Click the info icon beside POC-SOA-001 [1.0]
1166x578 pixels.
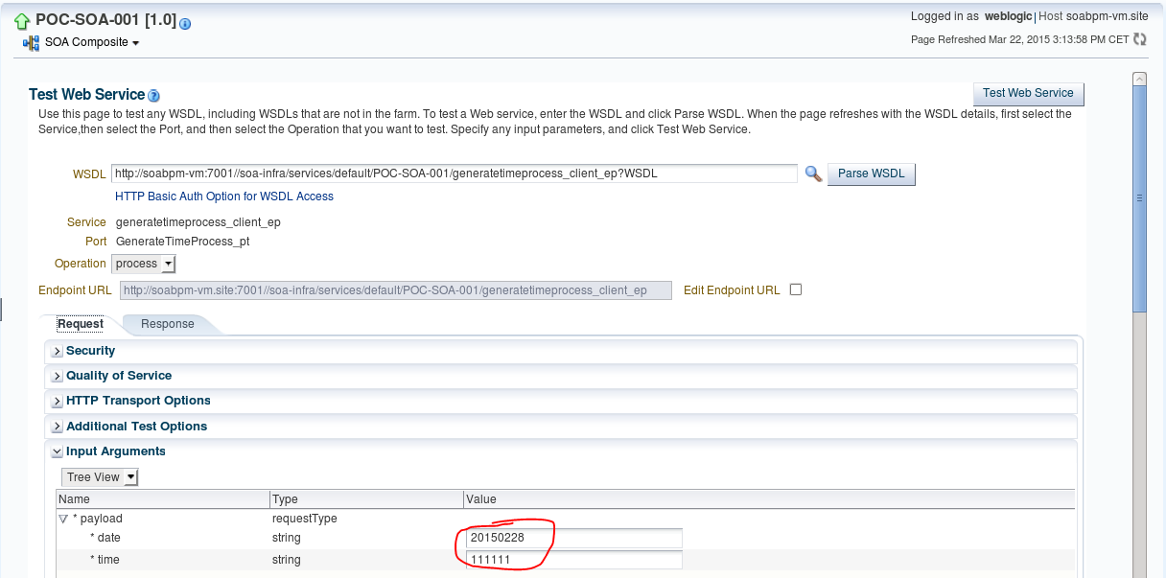(x=185, y=24)
